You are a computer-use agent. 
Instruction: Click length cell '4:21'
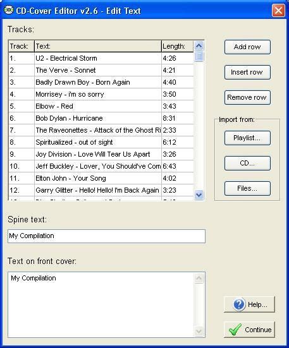point(178,70)
